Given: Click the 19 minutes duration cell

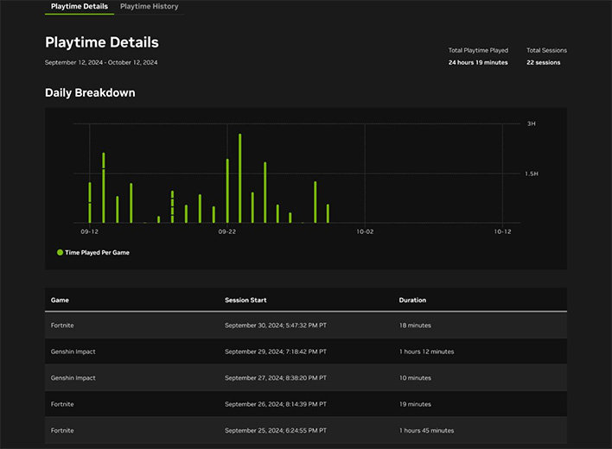Looking at the screenshot, I should pos(415,404).
